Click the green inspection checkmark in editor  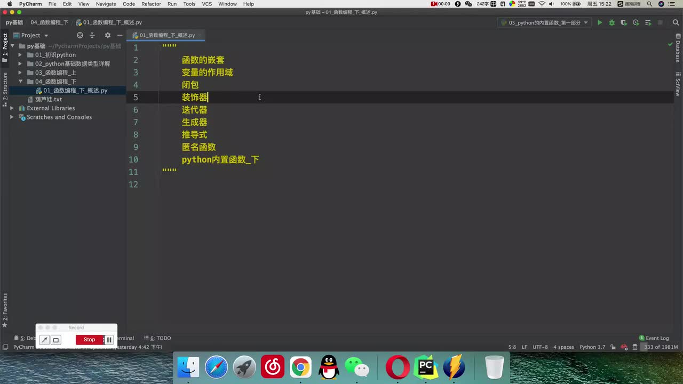(x=670, y=44)
